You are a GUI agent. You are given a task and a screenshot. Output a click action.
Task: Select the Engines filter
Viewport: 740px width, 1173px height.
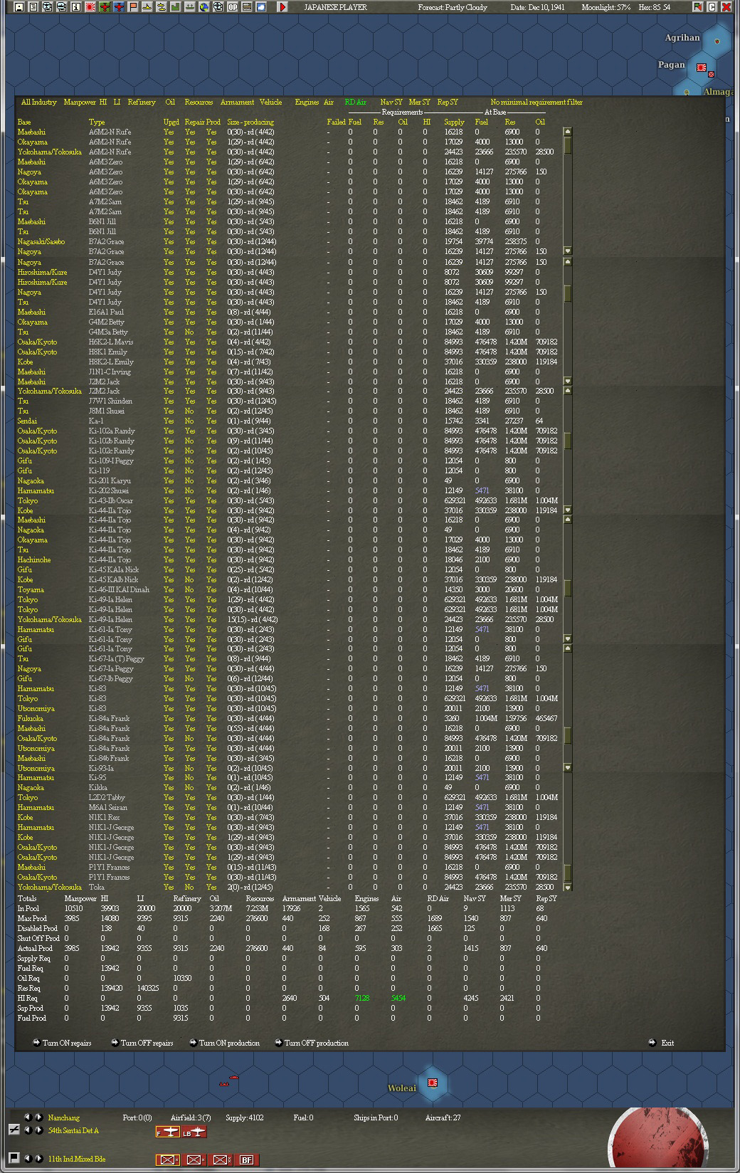(x=307, y=102)
